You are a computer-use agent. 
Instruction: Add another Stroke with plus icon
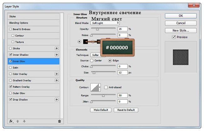pyautogui.click(x=56, y=48)
